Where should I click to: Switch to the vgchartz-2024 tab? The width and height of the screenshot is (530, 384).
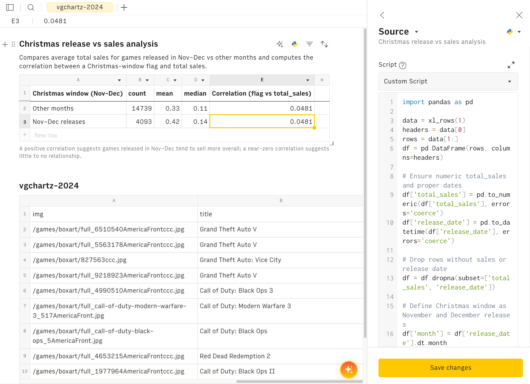click(80, 7)
